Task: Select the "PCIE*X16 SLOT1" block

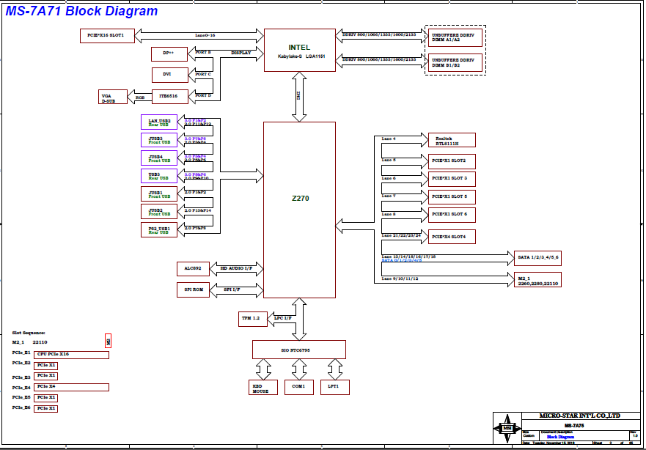Action: pos(107,35)
